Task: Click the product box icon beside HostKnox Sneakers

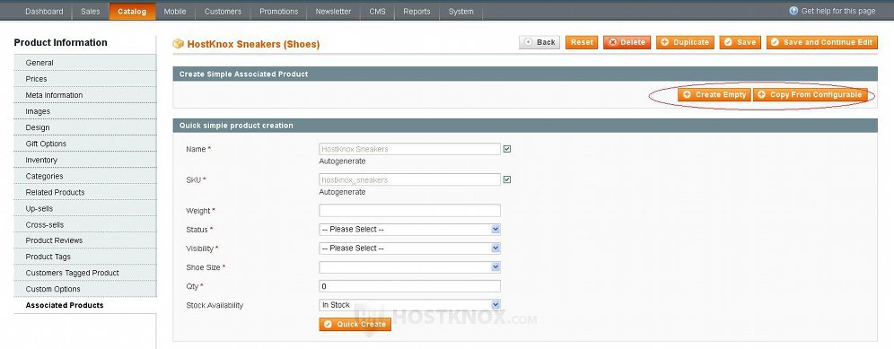Action: (x=178, y=44)
